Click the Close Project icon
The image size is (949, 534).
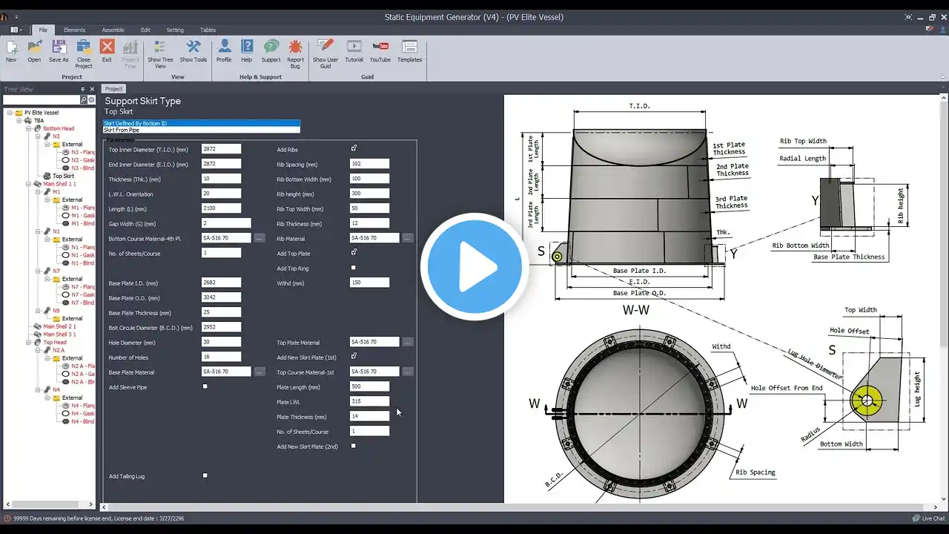[84, 50]
